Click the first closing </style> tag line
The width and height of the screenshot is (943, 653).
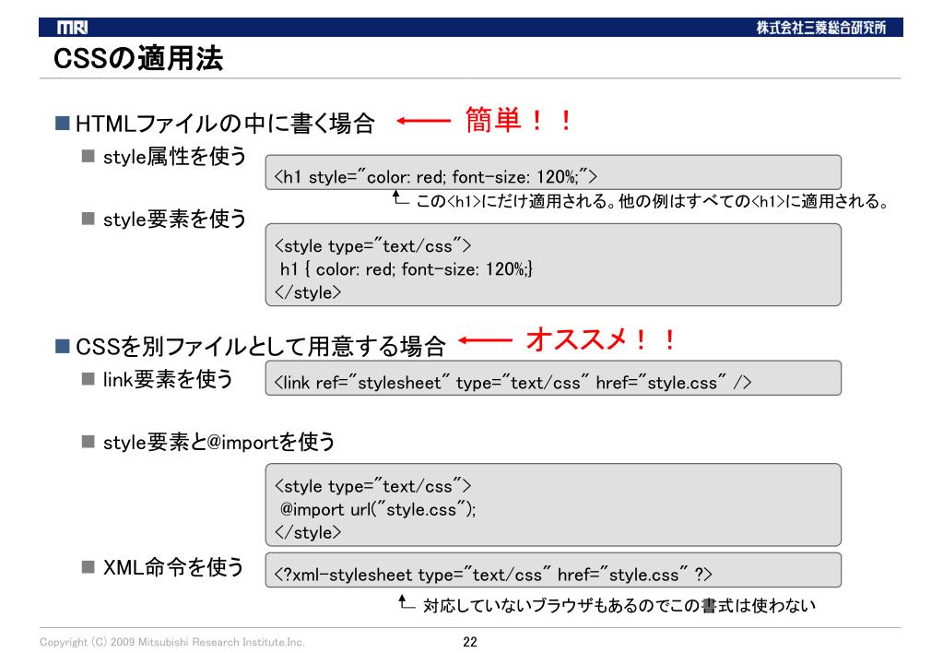click(307, 292)
